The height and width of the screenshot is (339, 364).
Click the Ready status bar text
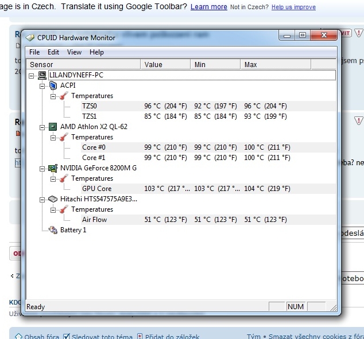(x=36, y=307)
